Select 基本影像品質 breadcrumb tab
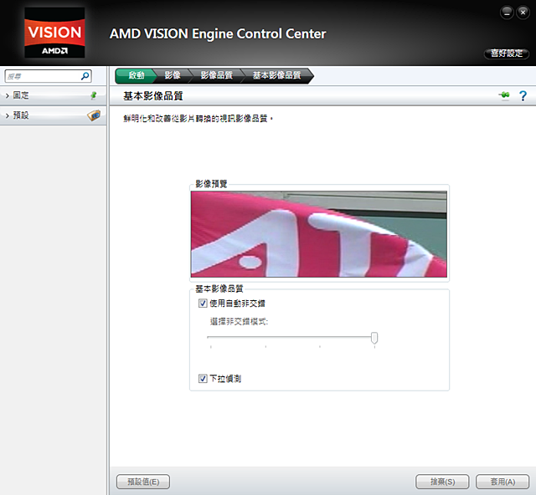536x495 pixels. [x=276, y=75]
